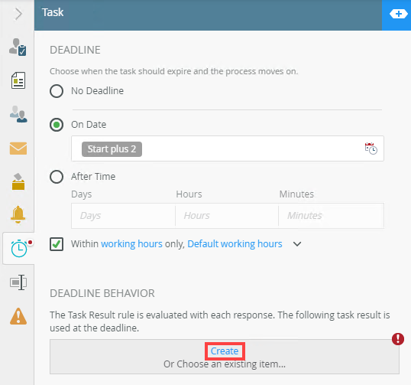Click Or Choose an existing item
411x385 pixels.
pyautogui.click(x=225, y=364)
